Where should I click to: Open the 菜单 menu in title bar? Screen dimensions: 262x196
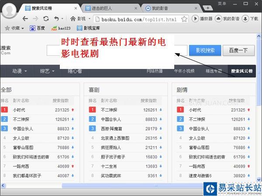coord(222,3)
